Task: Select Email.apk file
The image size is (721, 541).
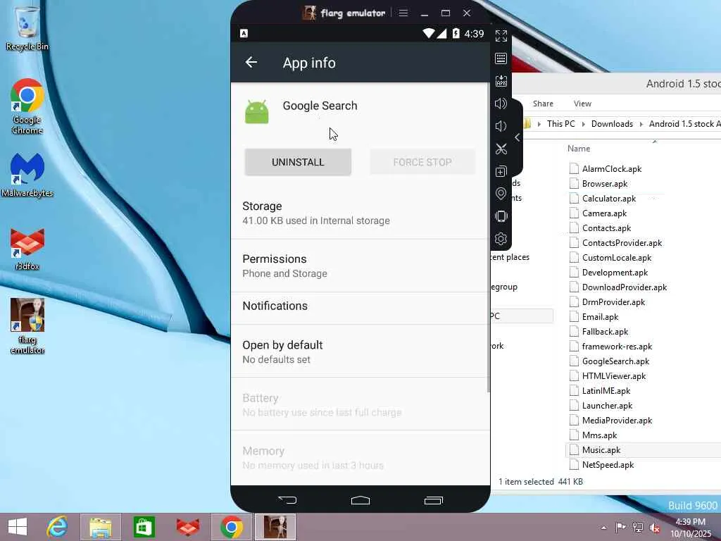Action: pyautogui.click(x=600, y=317)
